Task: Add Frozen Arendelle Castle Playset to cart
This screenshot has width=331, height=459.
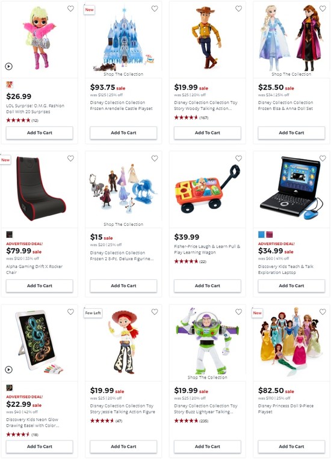Action: [x=123, y=133]
